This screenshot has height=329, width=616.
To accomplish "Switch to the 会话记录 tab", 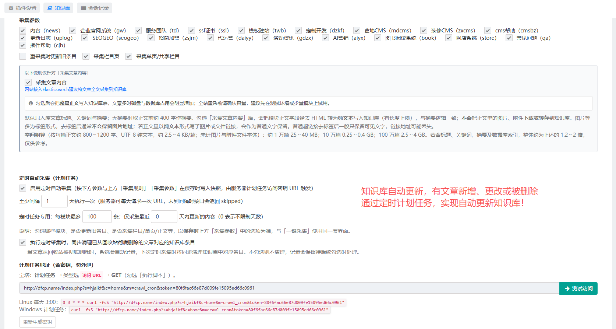I will pyautogui.click(x=95, y=8).
